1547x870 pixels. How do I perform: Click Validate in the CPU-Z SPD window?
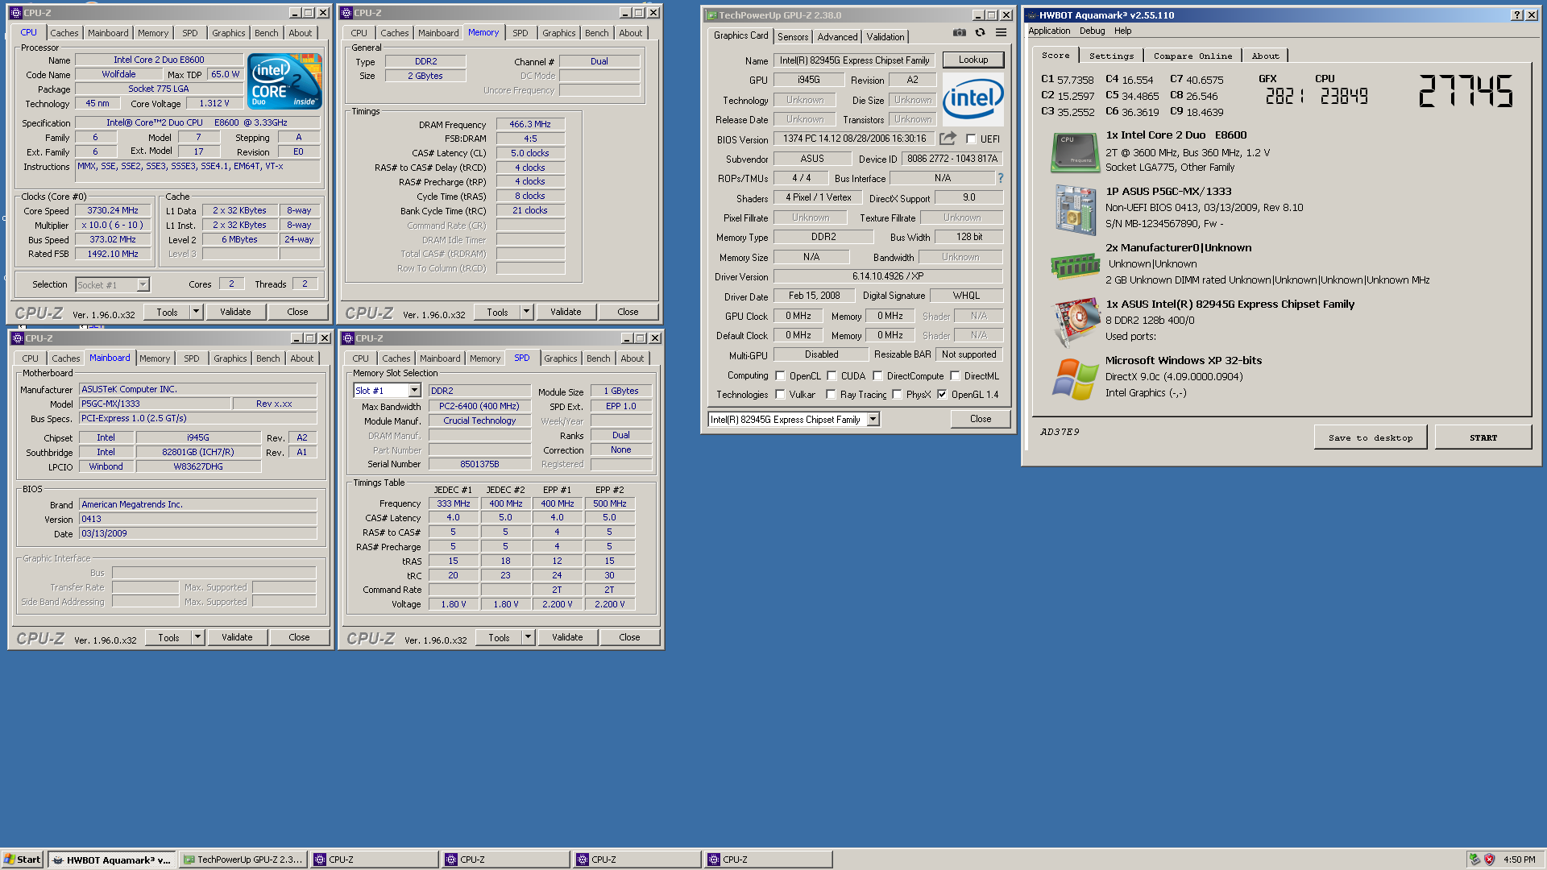pos(567,637)
